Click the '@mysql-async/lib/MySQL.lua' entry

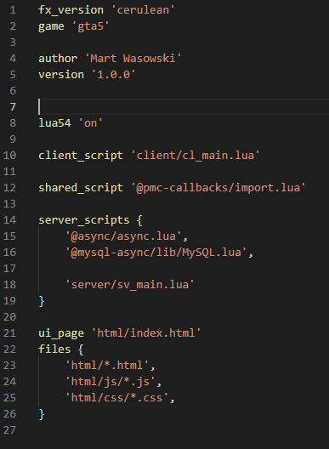tap(156, 253)
